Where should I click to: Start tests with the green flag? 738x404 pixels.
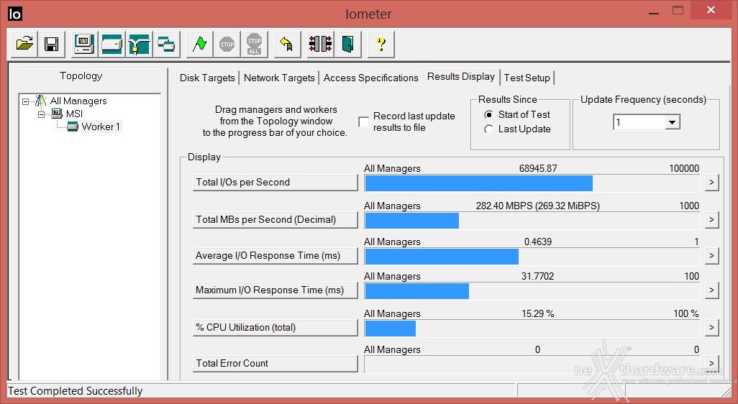[199, 45]
